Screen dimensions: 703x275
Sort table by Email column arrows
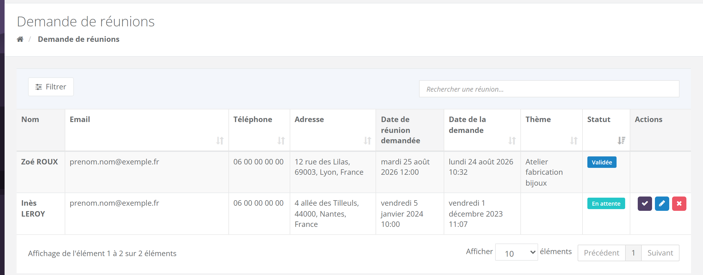point(220,141)
